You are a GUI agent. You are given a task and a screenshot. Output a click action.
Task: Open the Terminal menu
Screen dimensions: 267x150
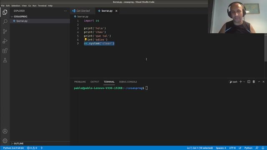[x=42, y=5]
